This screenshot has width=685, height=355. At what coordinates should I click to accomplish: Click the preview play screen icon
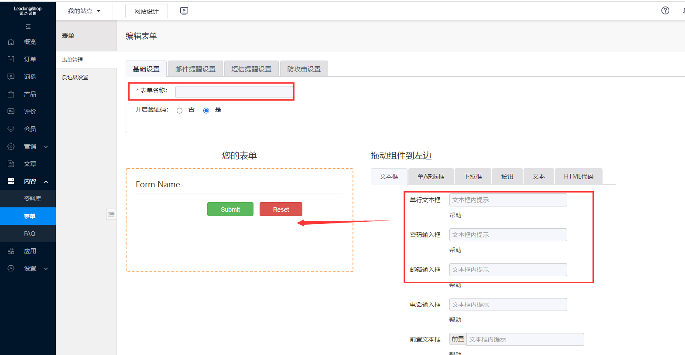coord(184,11)
